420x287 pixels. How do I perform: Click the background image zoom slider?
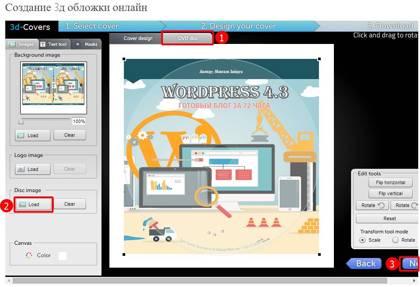tap(44, 120)
